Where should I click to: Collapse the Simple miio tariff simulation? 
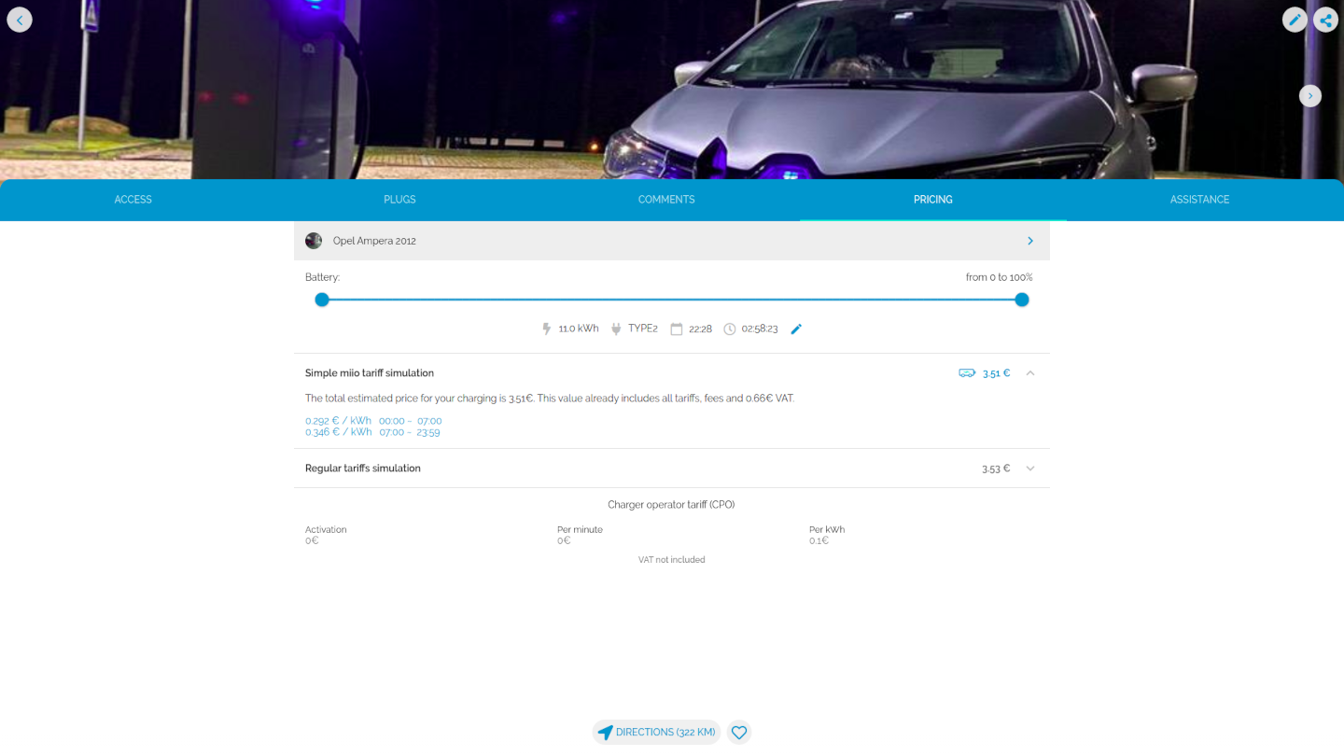point(1030,373)
